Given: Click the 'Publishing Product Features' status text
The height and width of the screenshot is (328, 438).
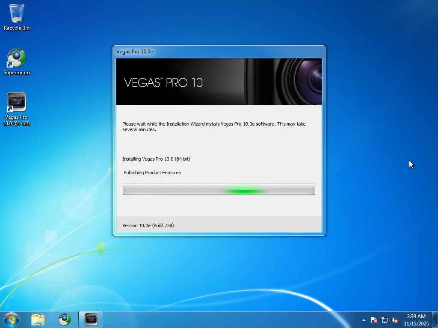Looking at the screenshot, I should point(152,173).
